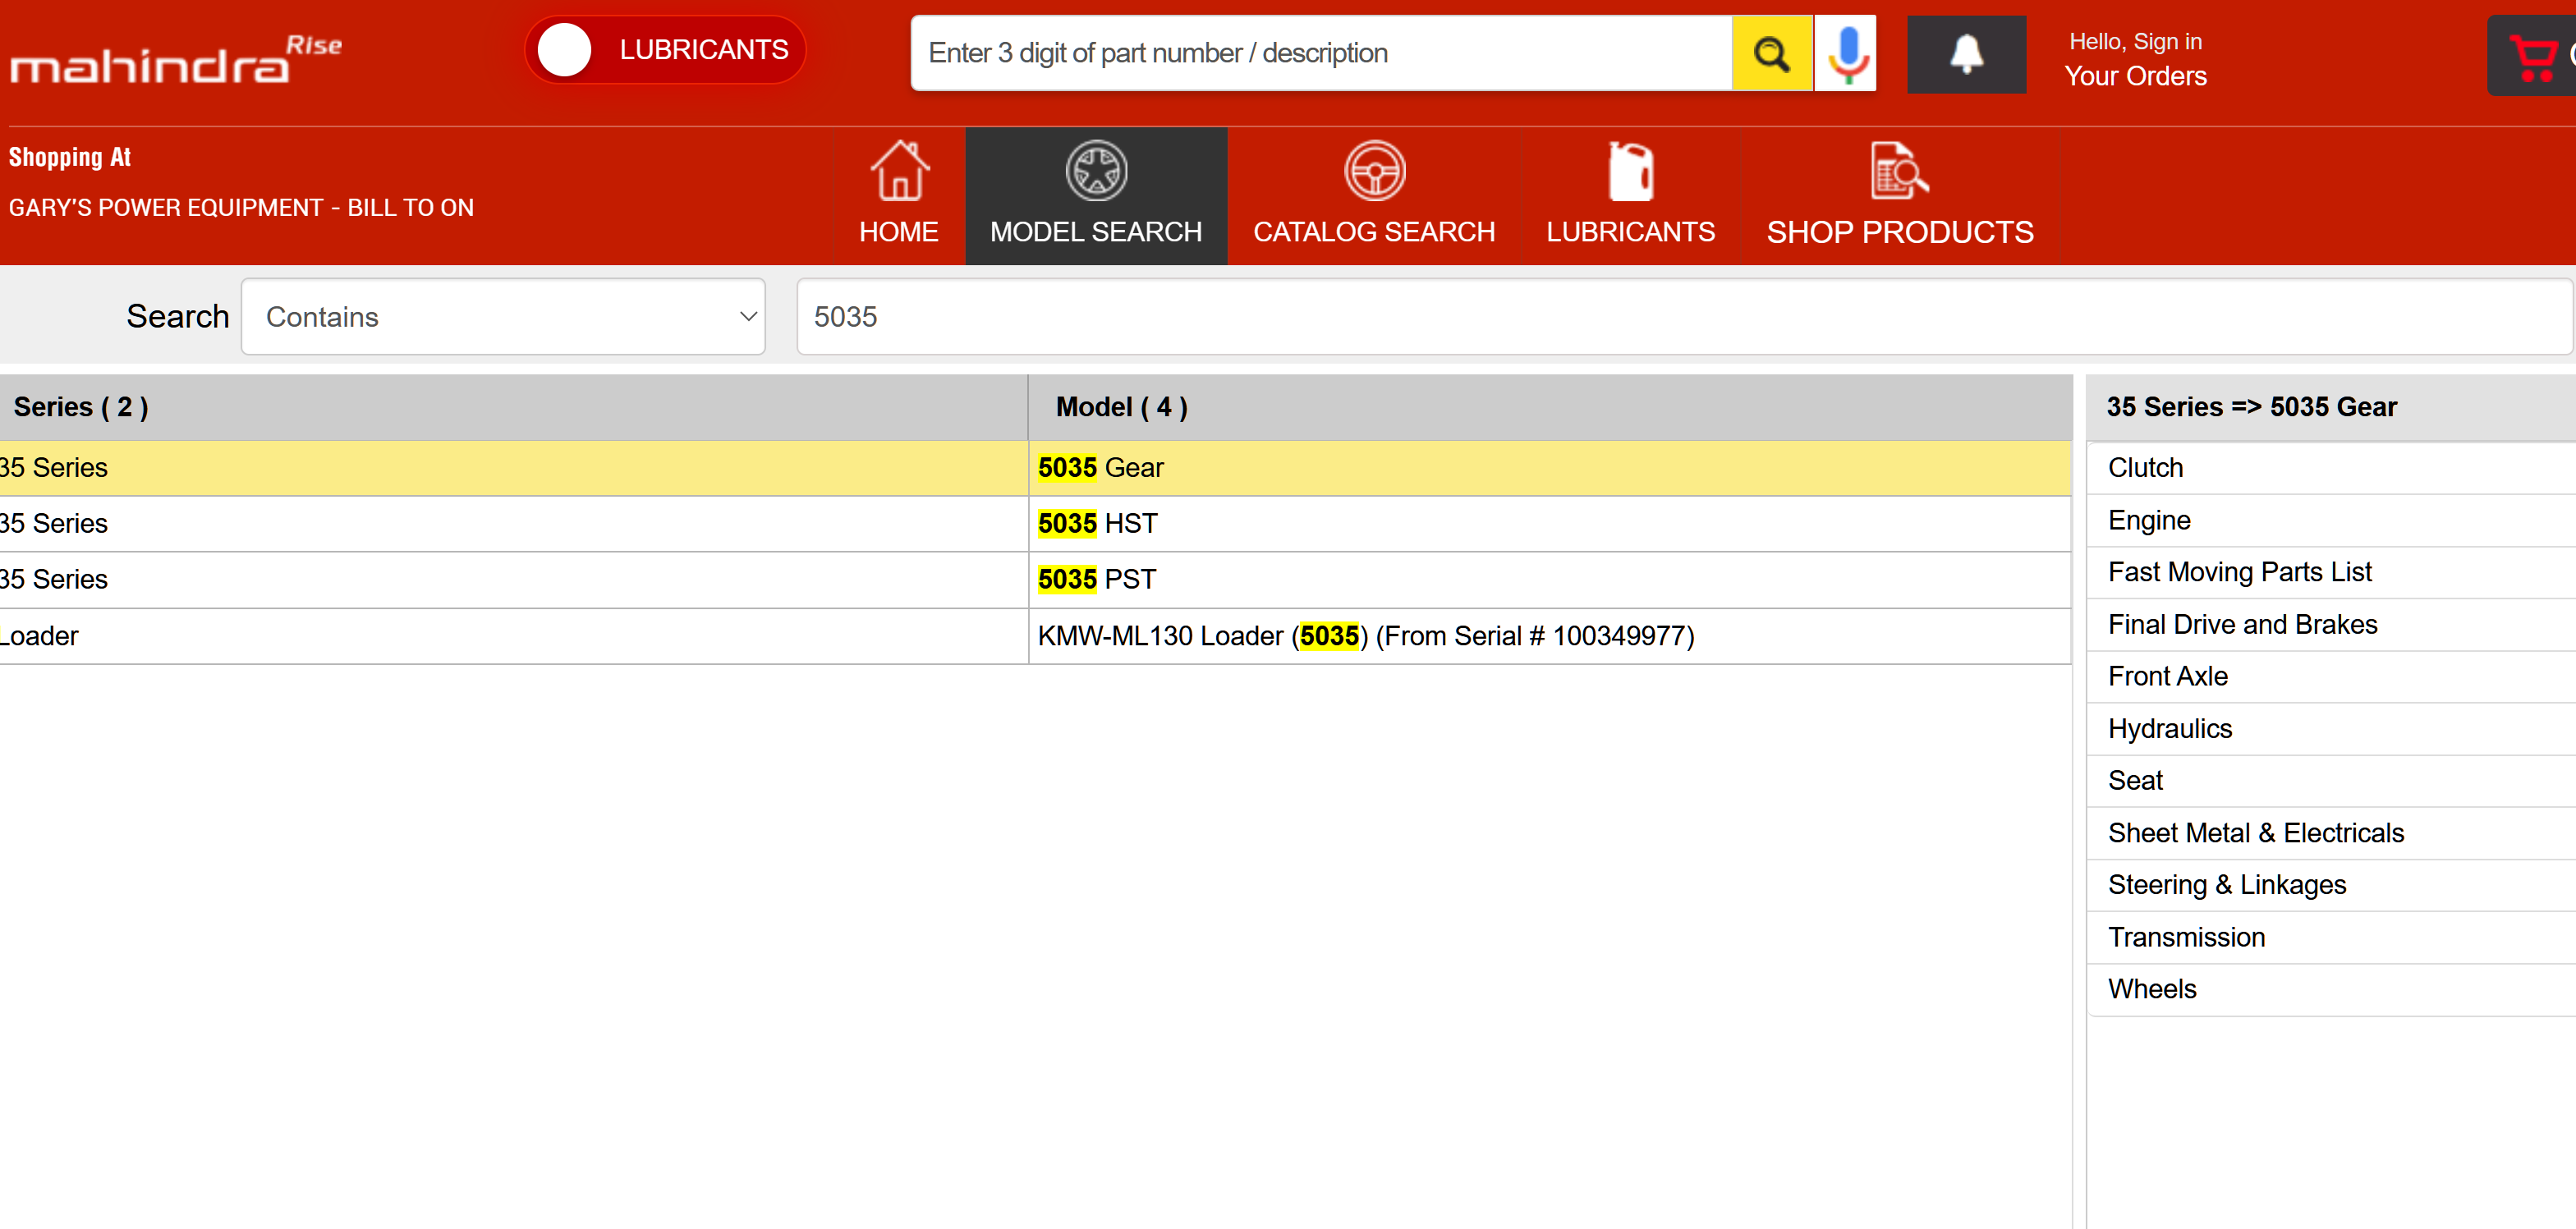
Task: Open the shopping cart icon
Action: [2533, 57]
